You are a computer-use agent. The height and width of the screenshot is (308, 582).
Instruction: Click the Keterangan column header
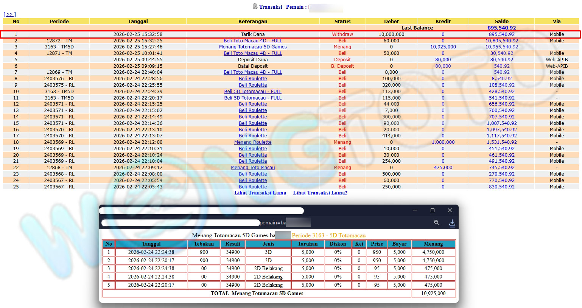pyautogui.click(x=253, y=22)
